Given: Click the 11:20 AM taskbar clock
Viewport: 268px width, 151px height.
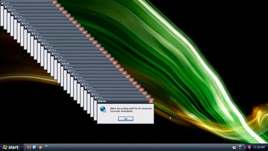Looking at the screenshot, I should 259,147.
